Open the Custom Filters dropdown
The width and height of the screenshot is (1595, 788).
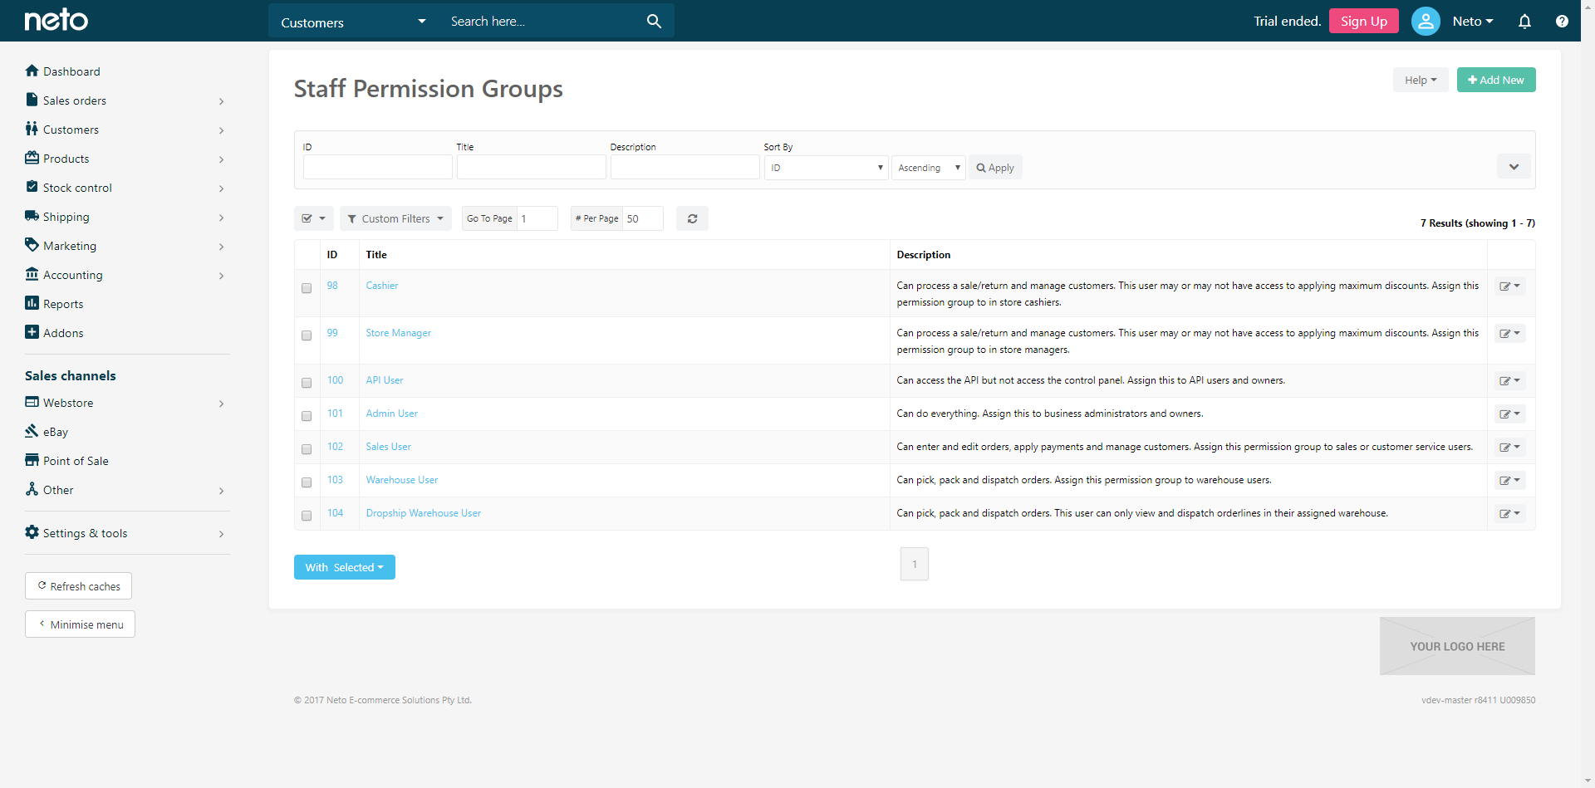395,218
